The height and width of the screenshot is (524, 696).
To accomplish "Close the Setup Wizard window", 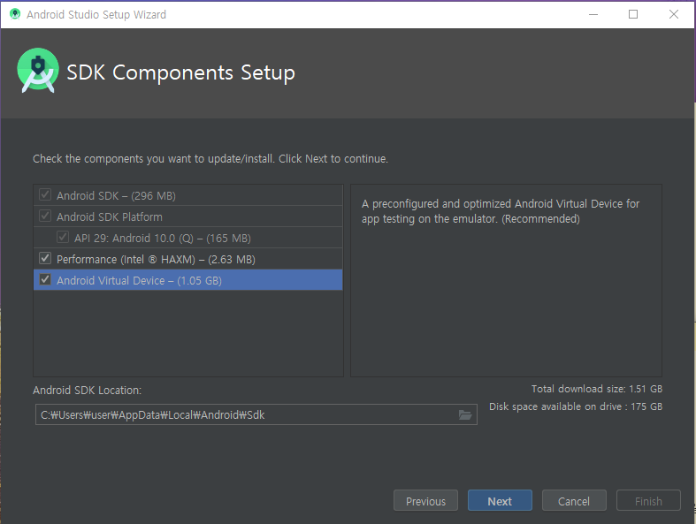I will click(674, 15).
